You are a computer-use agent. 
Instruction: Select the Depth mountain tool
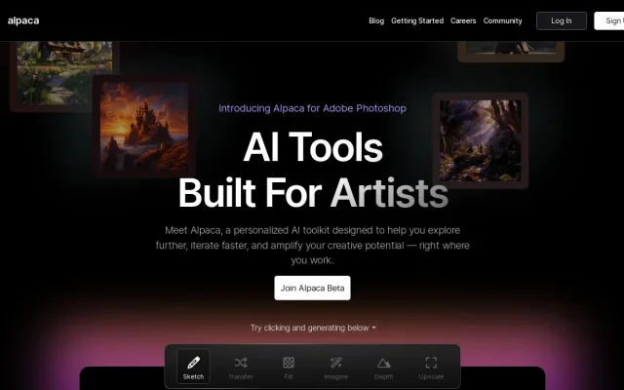pos(383,367)
